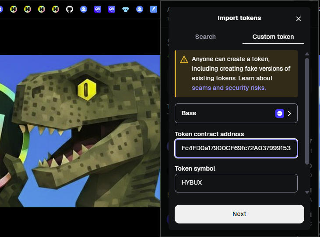This screenshot has width=320, height=237.
Task: Click the yellow warning triangle icon
Action: pos(184,59)
